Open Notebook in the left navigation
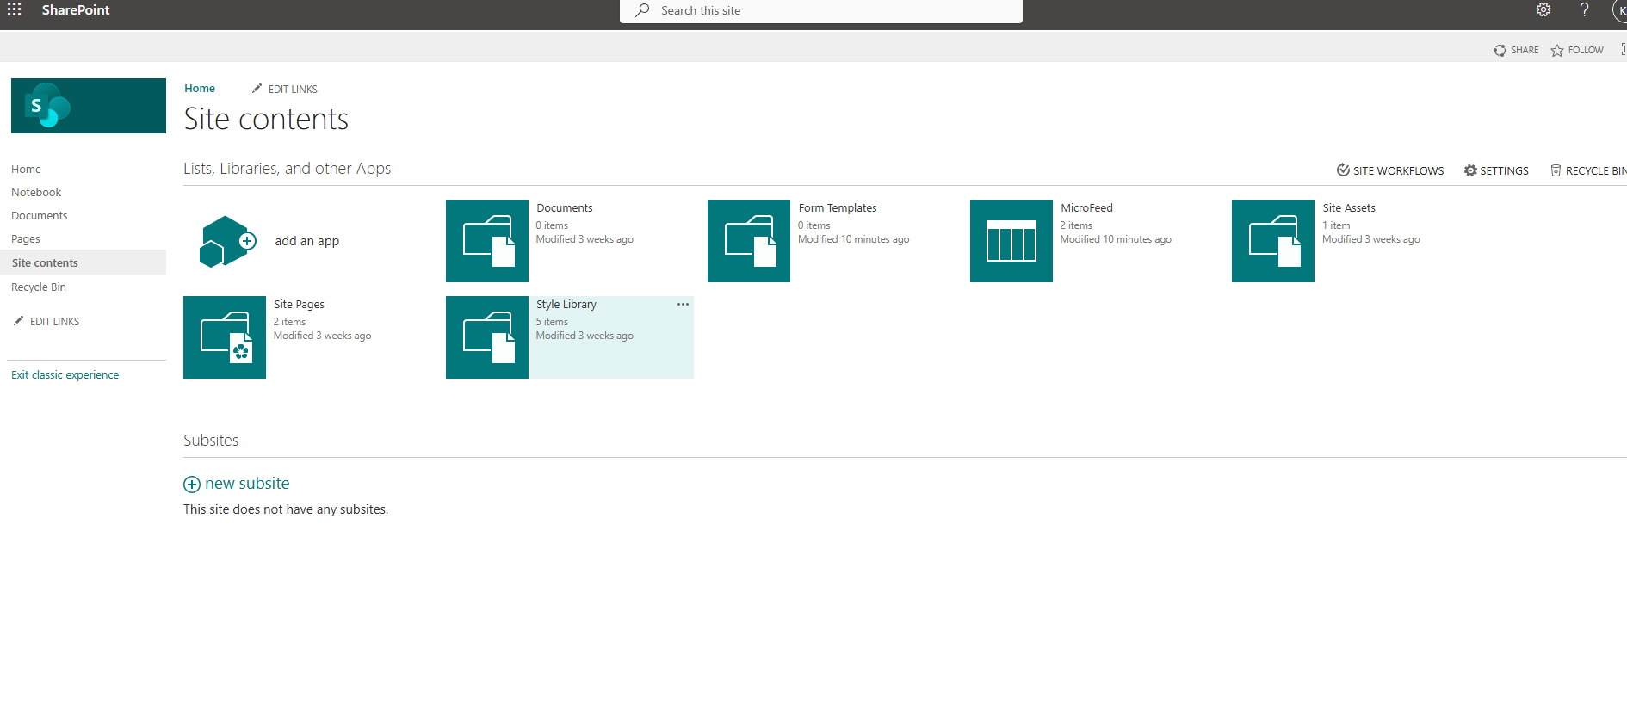 (x=36, y=193)
